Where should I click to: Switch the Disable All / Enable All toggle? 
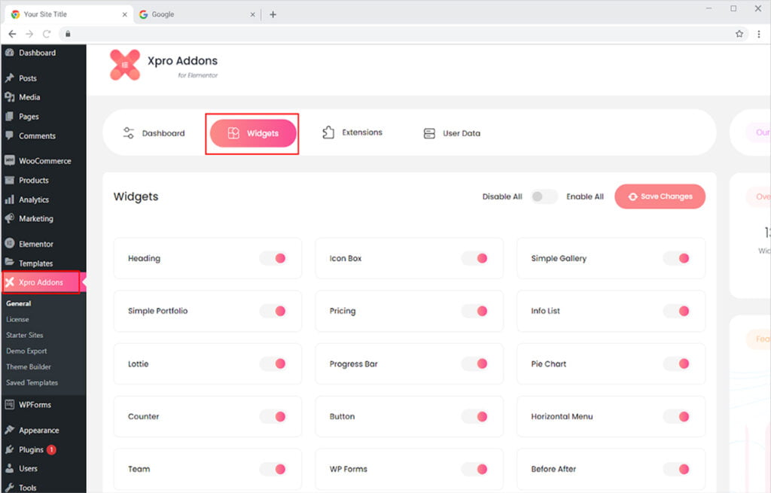544,196
